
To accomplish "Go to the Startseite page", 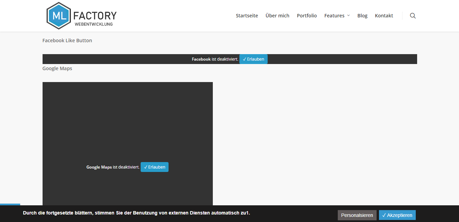I will (x=247, y=16).
